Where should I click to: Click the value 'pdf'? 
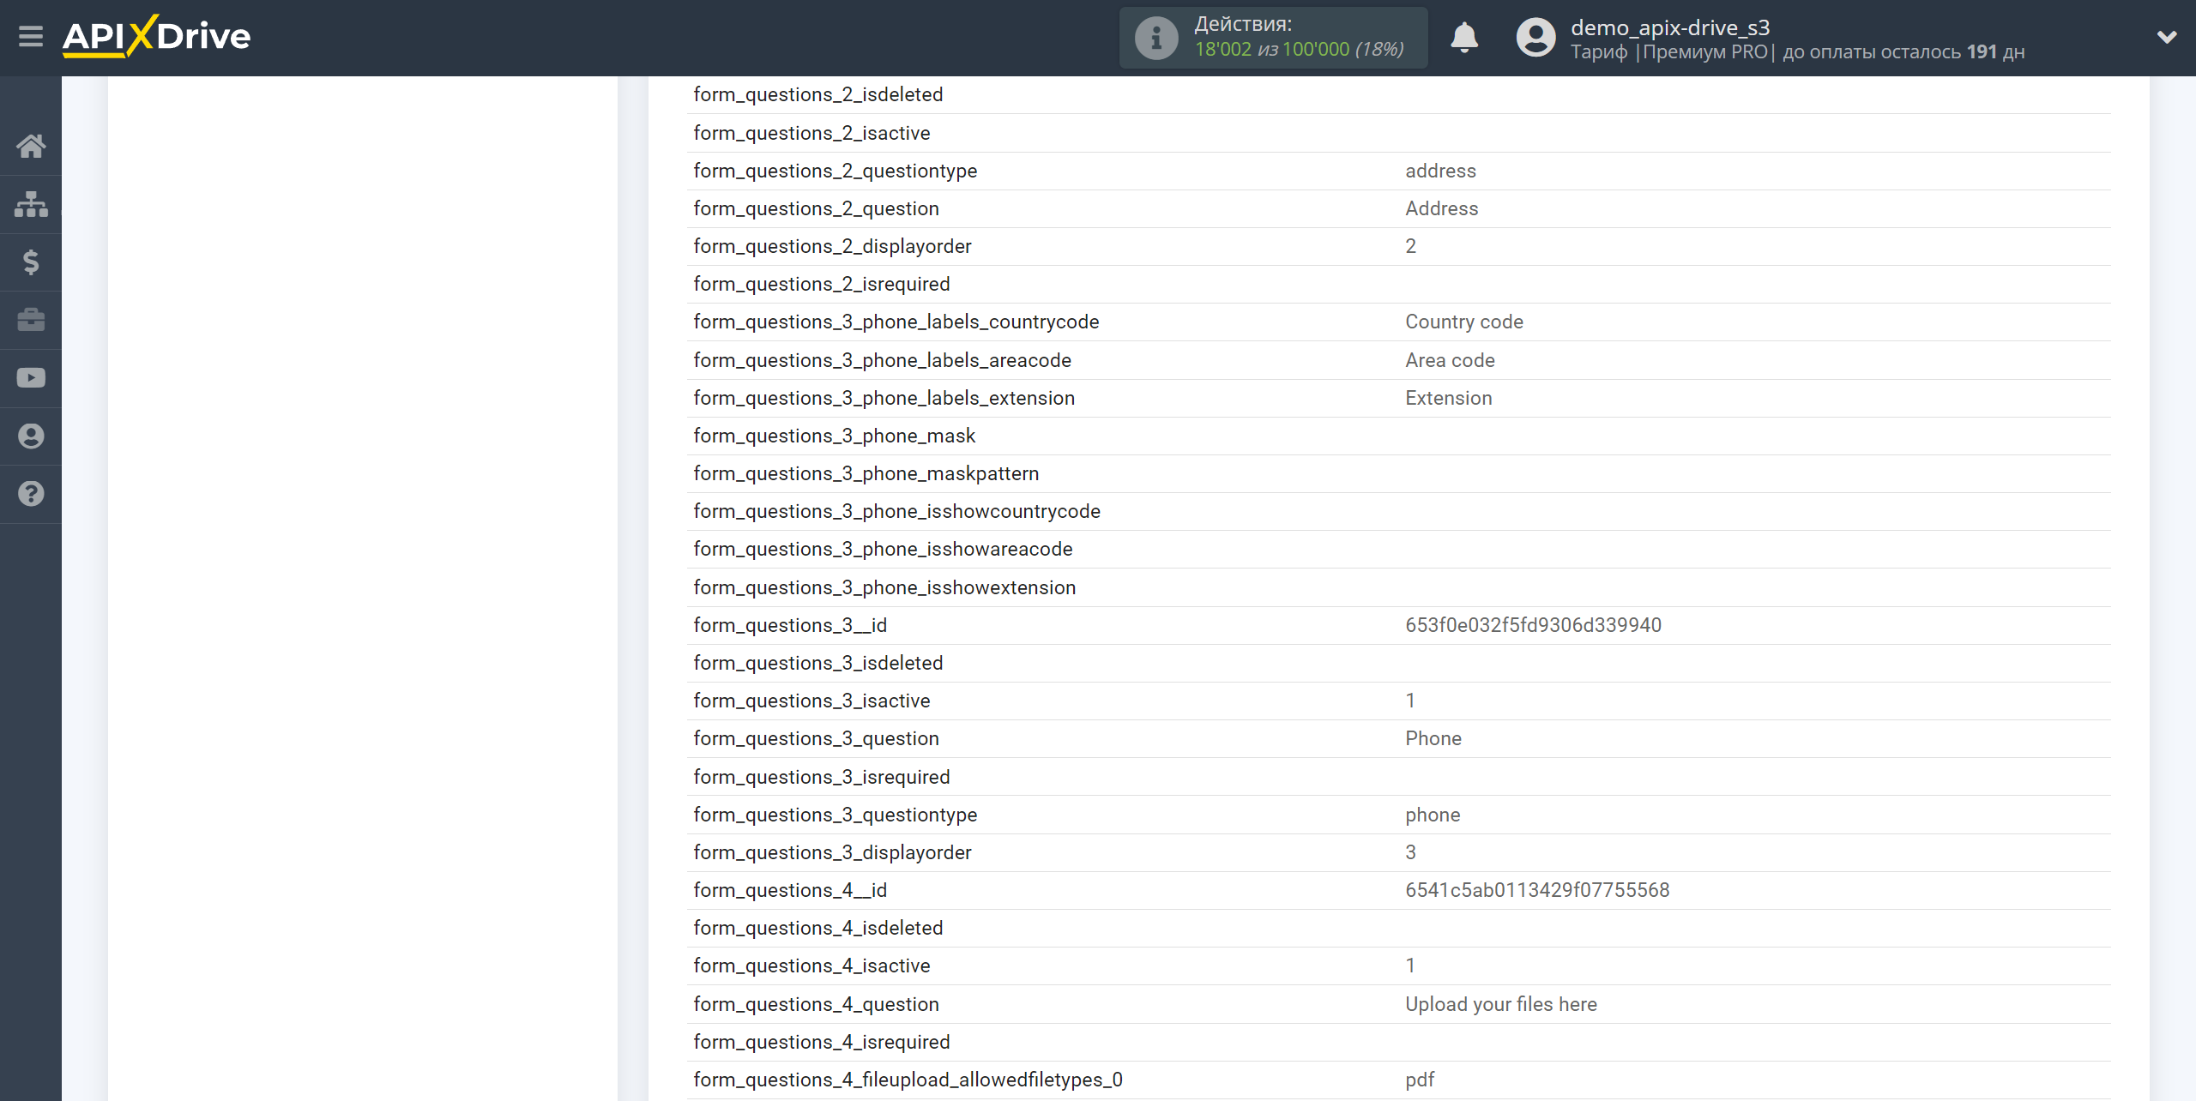1420,1080
